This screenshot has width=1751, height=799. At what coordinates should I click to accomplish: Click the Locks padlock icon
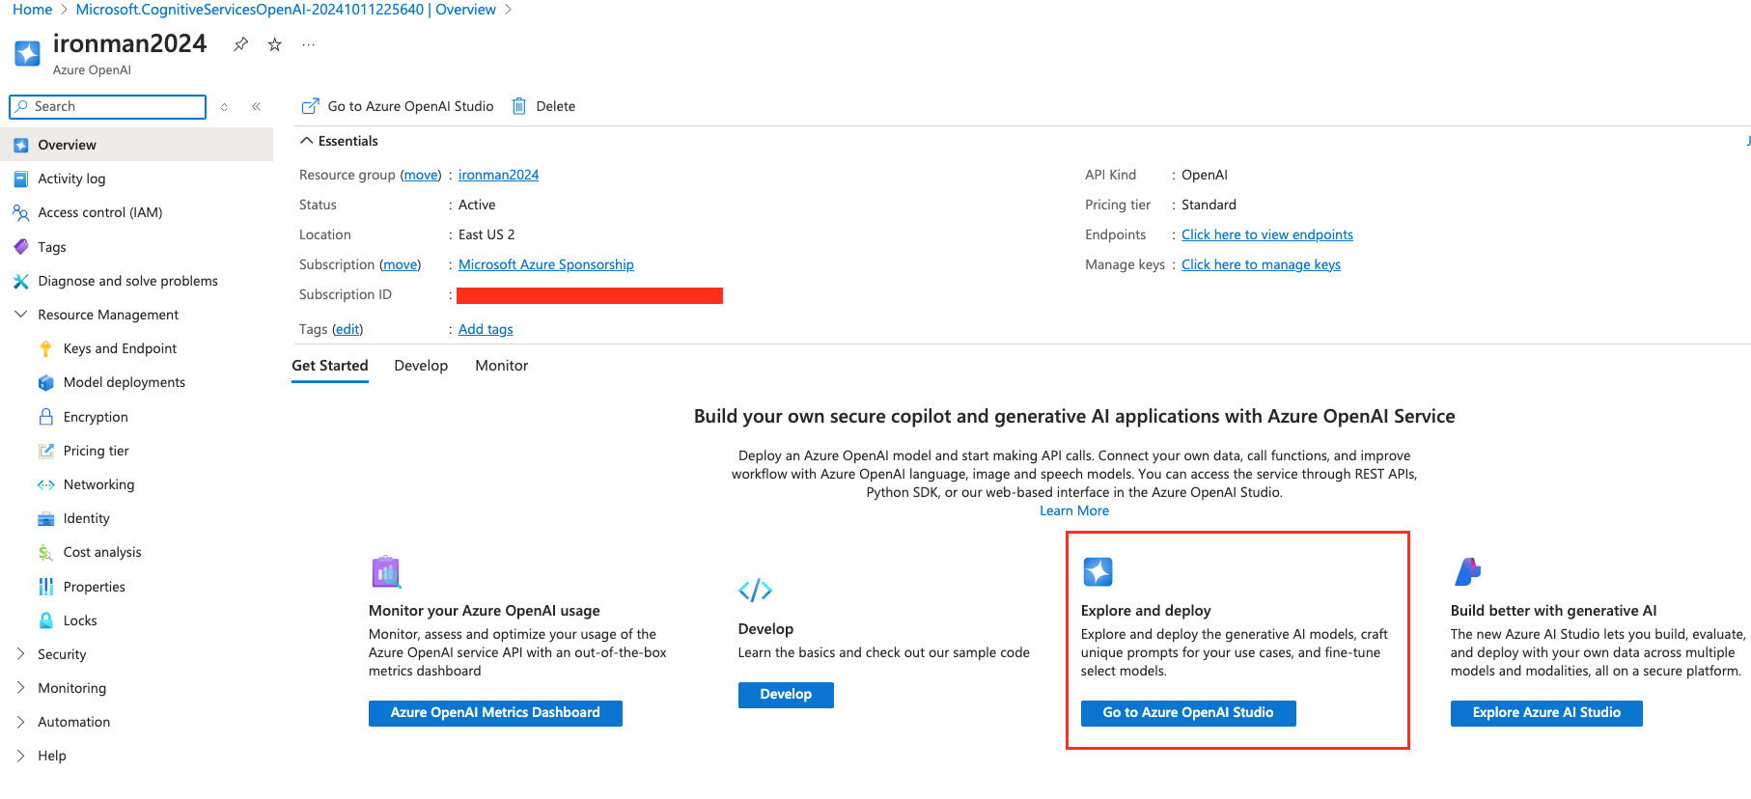45,620
